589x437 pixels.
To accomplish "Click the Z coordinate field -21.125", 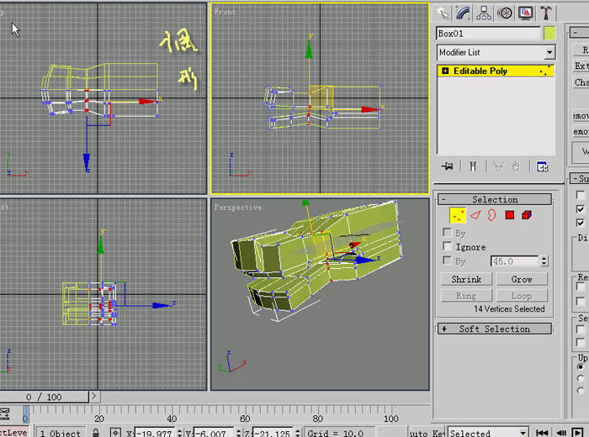I will point(273,433).
